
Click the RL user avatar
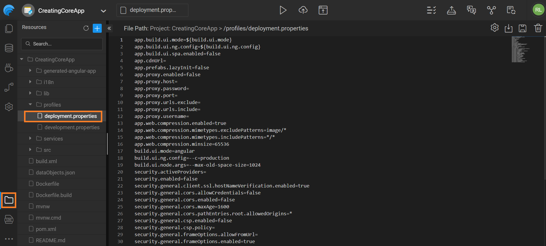[538, 10]
